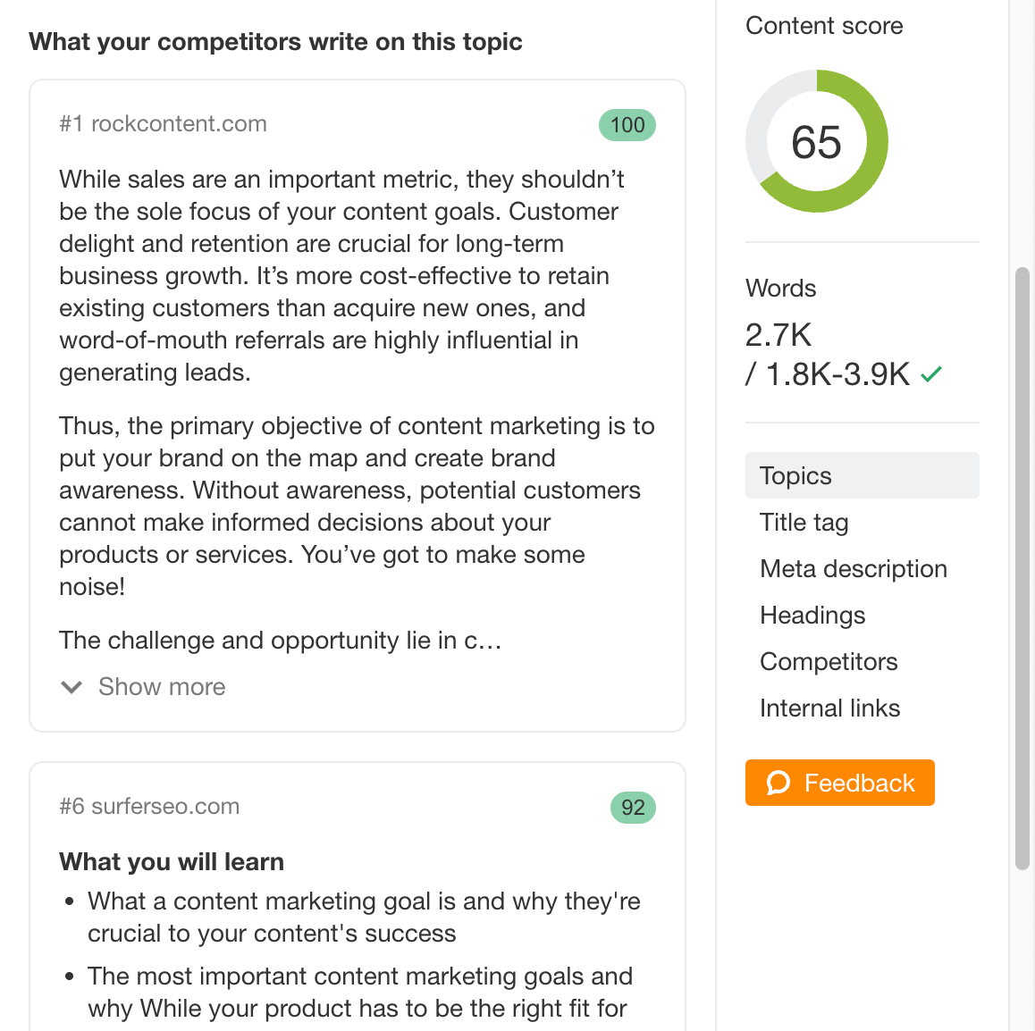Screen dimensions: 1035x1031
Task: Click the speech bubble icon on Feedback button
Action: [x=779, y=783]
